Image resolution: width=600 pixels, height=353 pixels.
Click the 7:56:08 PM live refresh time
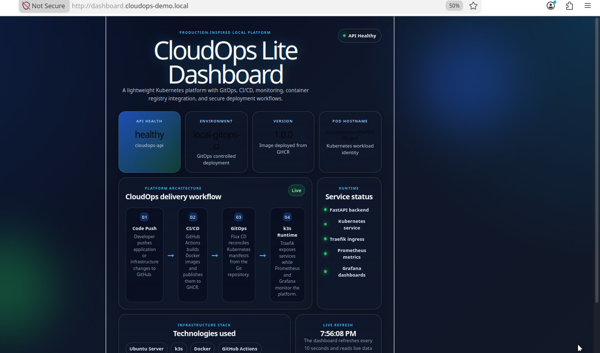tap(338, 334)
